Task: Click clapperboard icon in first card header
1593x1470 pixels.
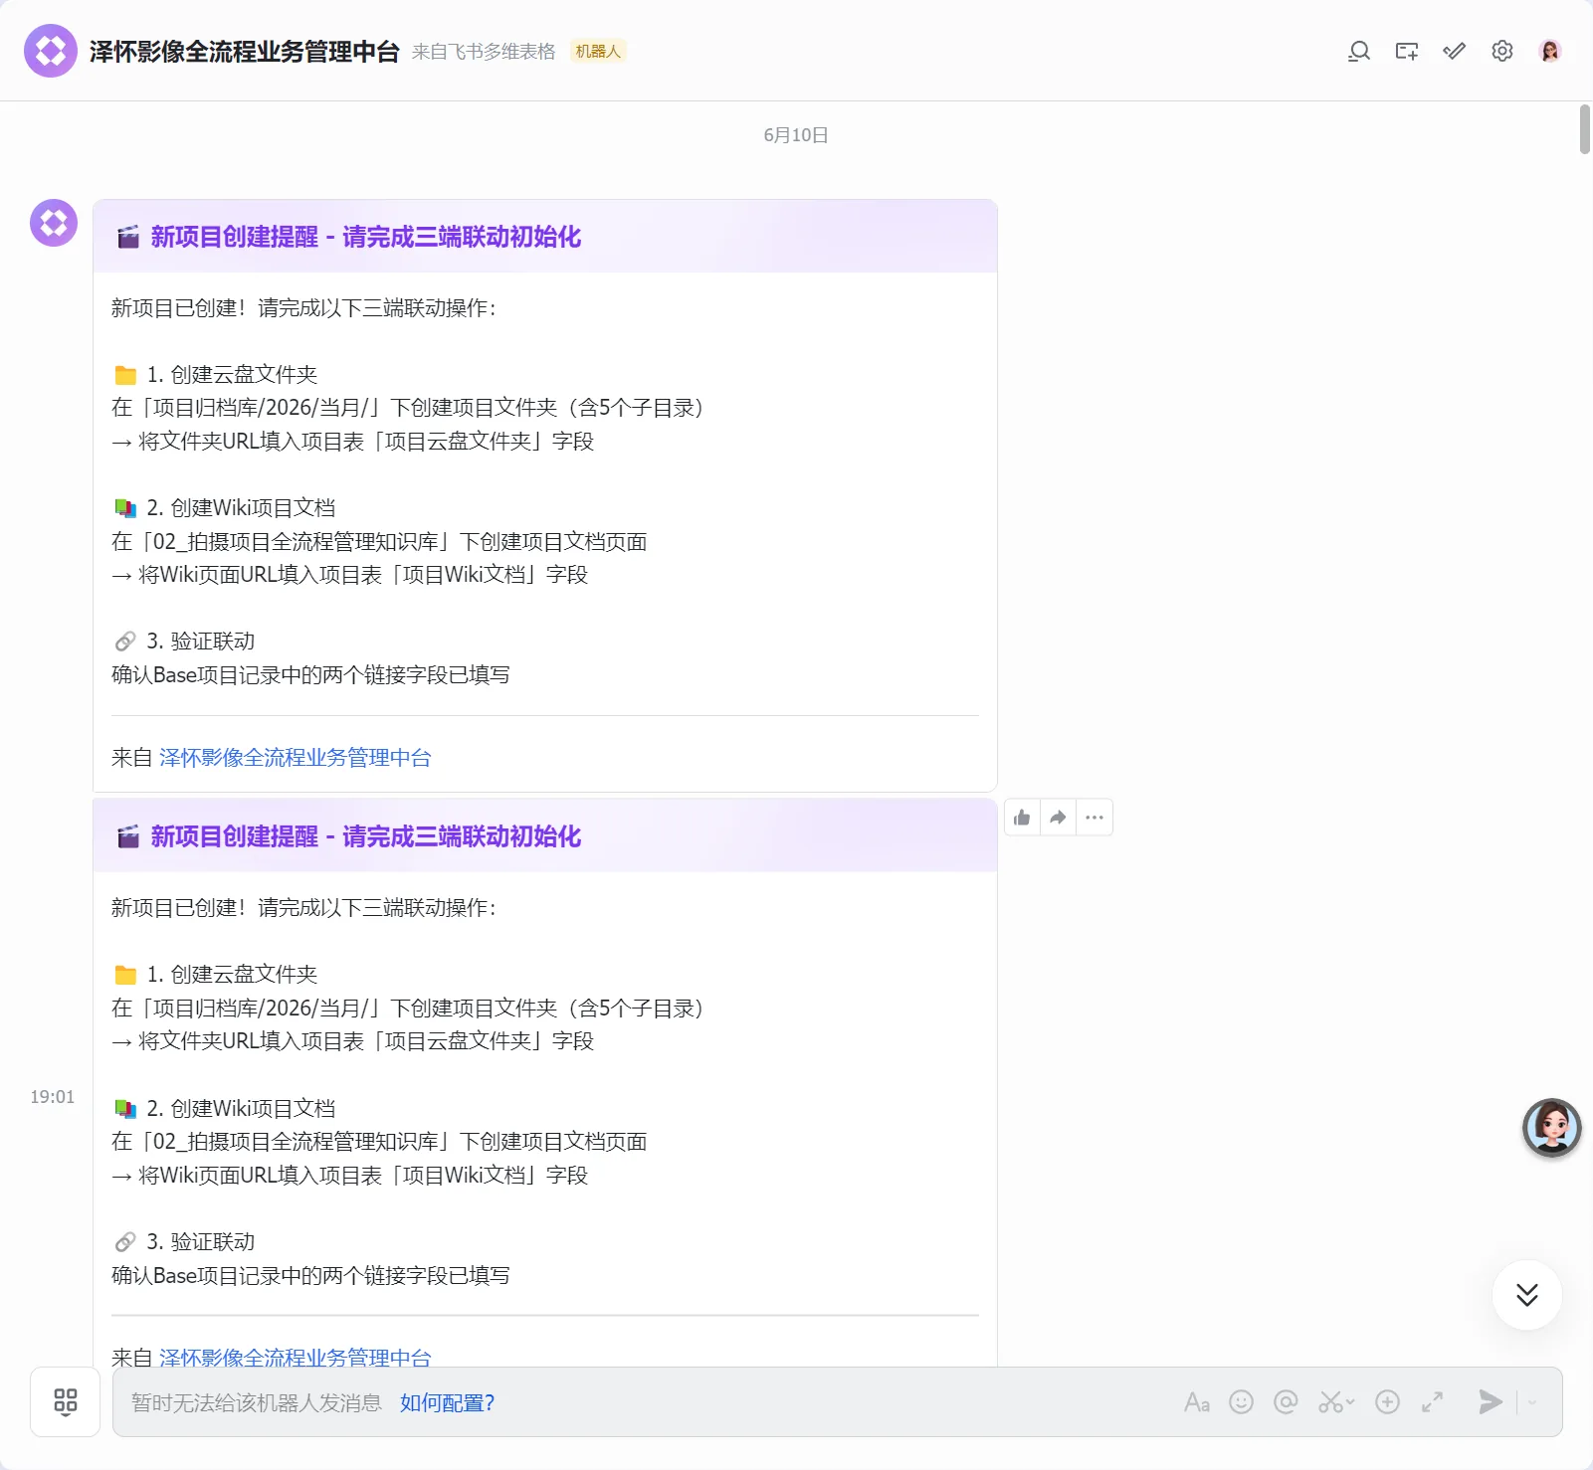Action: 128,237
